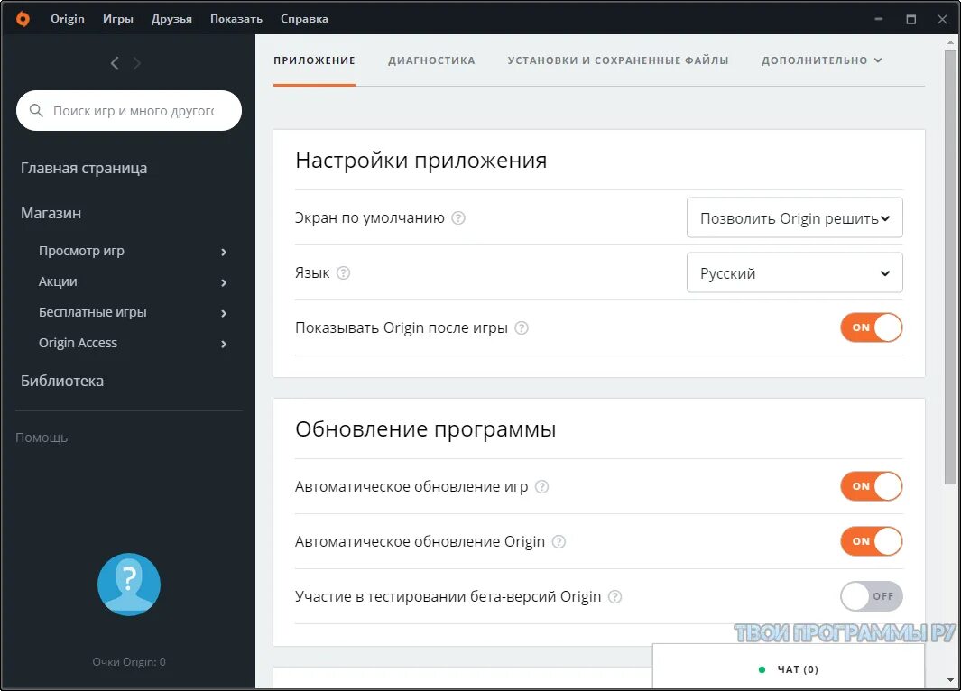Open the Origin menu

(x=68, y=19)
